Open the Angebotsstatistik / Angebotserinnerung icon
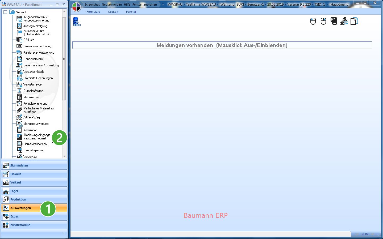 pyautogui.click(x=19, y=19)
